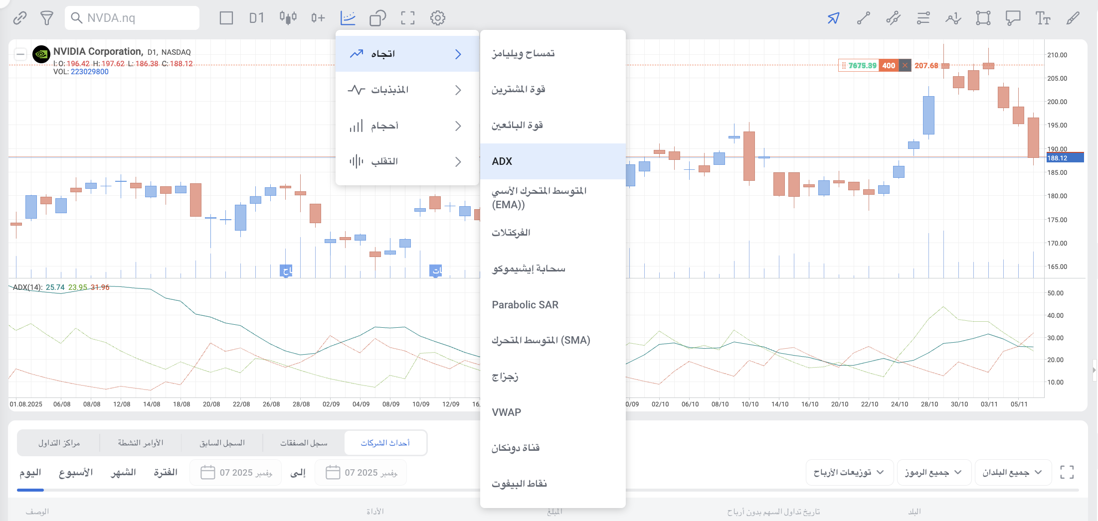The width and height of the screenshot is (1098, 521).
Task: Switch to السجل السابق tab
Action: tap(222, 443)
